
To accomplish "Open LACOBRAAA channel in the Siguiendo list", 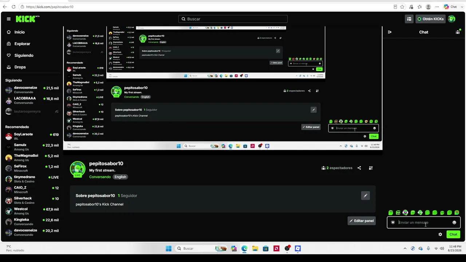I will tap(32, 100).
